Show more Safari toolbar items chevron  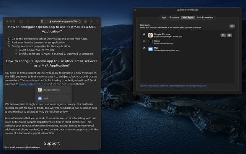(x=98, y=21)
